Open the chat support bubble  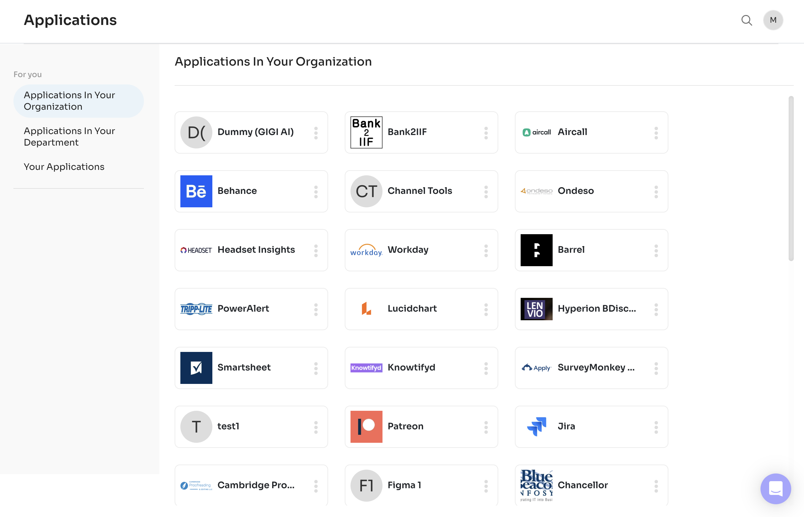click(775, 489)
